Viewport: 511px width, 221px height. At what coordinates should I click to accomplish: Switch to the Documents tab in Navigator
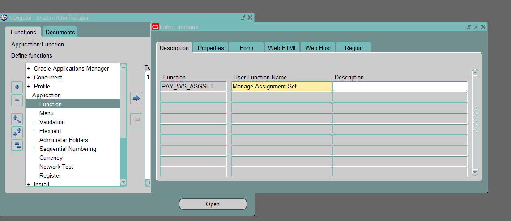click(60, 32)
